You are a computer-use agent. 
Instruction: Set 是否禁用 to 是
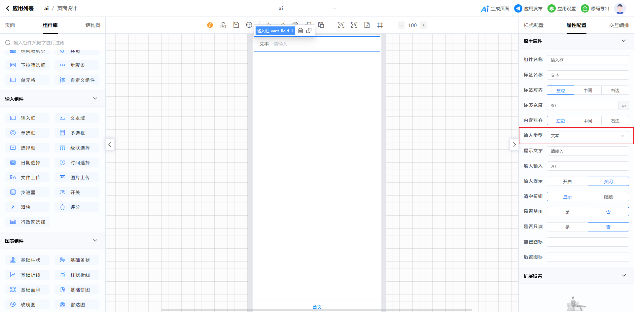click(567, 212)
